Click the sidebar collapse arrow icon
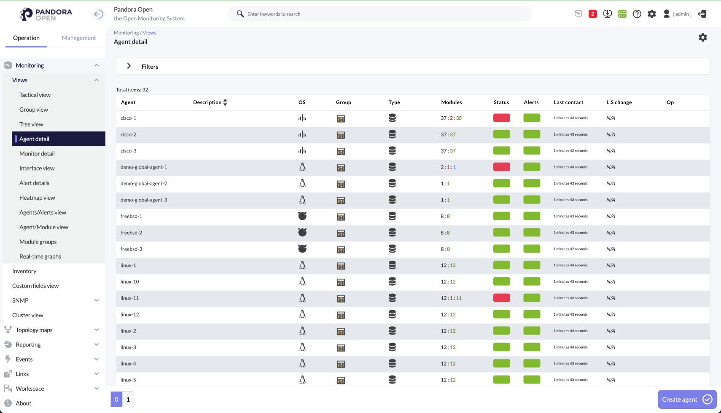 (98, 14)
